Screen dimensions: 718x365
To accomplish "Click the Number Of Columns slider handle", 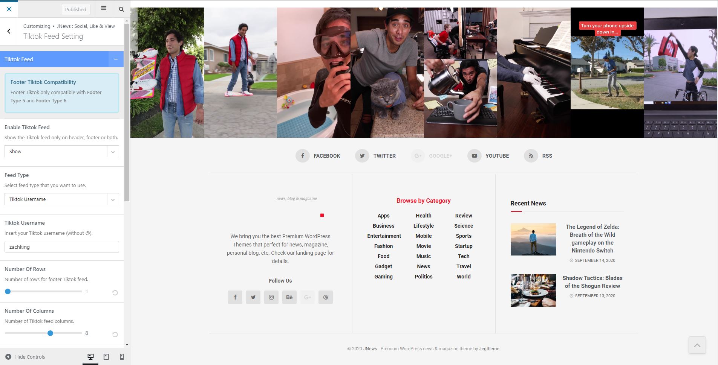I will click(50, 333).
